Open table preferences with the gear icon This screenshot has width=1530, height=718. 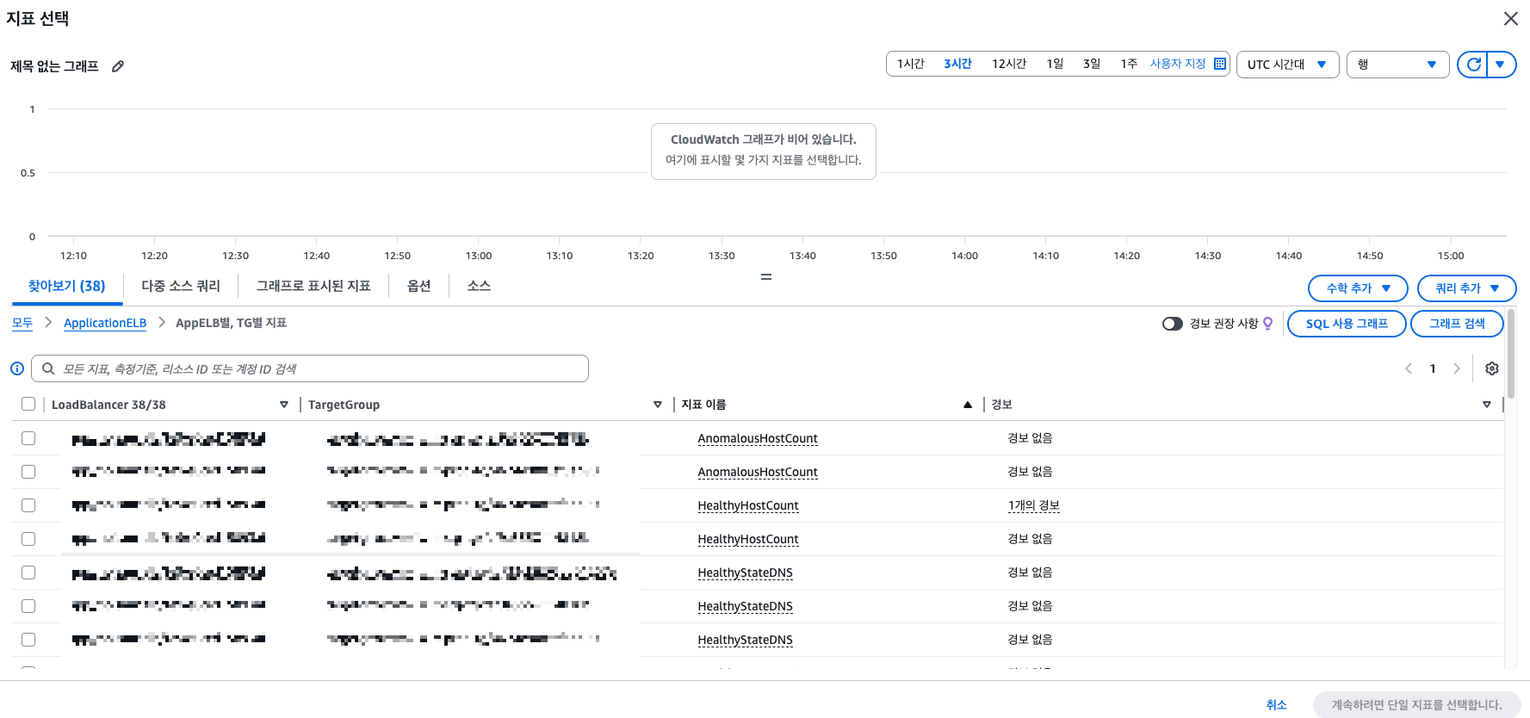pos(1492,368)
